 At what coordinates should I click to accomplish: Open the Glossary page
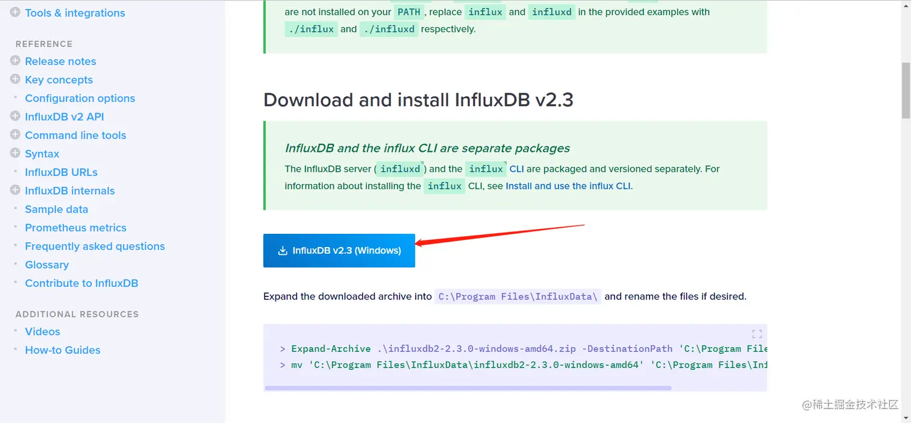pyautogui.click(x=46, y=265)
